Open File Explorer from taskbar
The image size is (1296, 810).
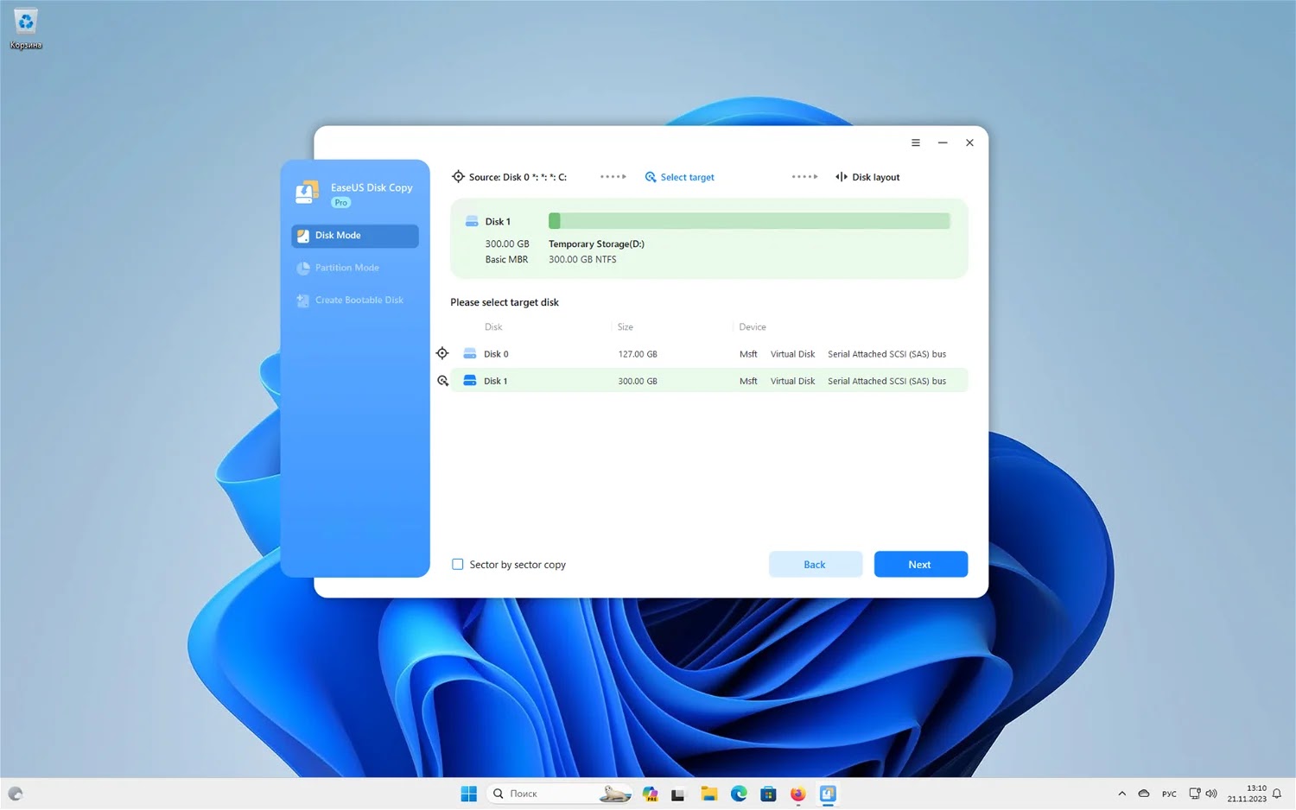[x=709, y=794]
